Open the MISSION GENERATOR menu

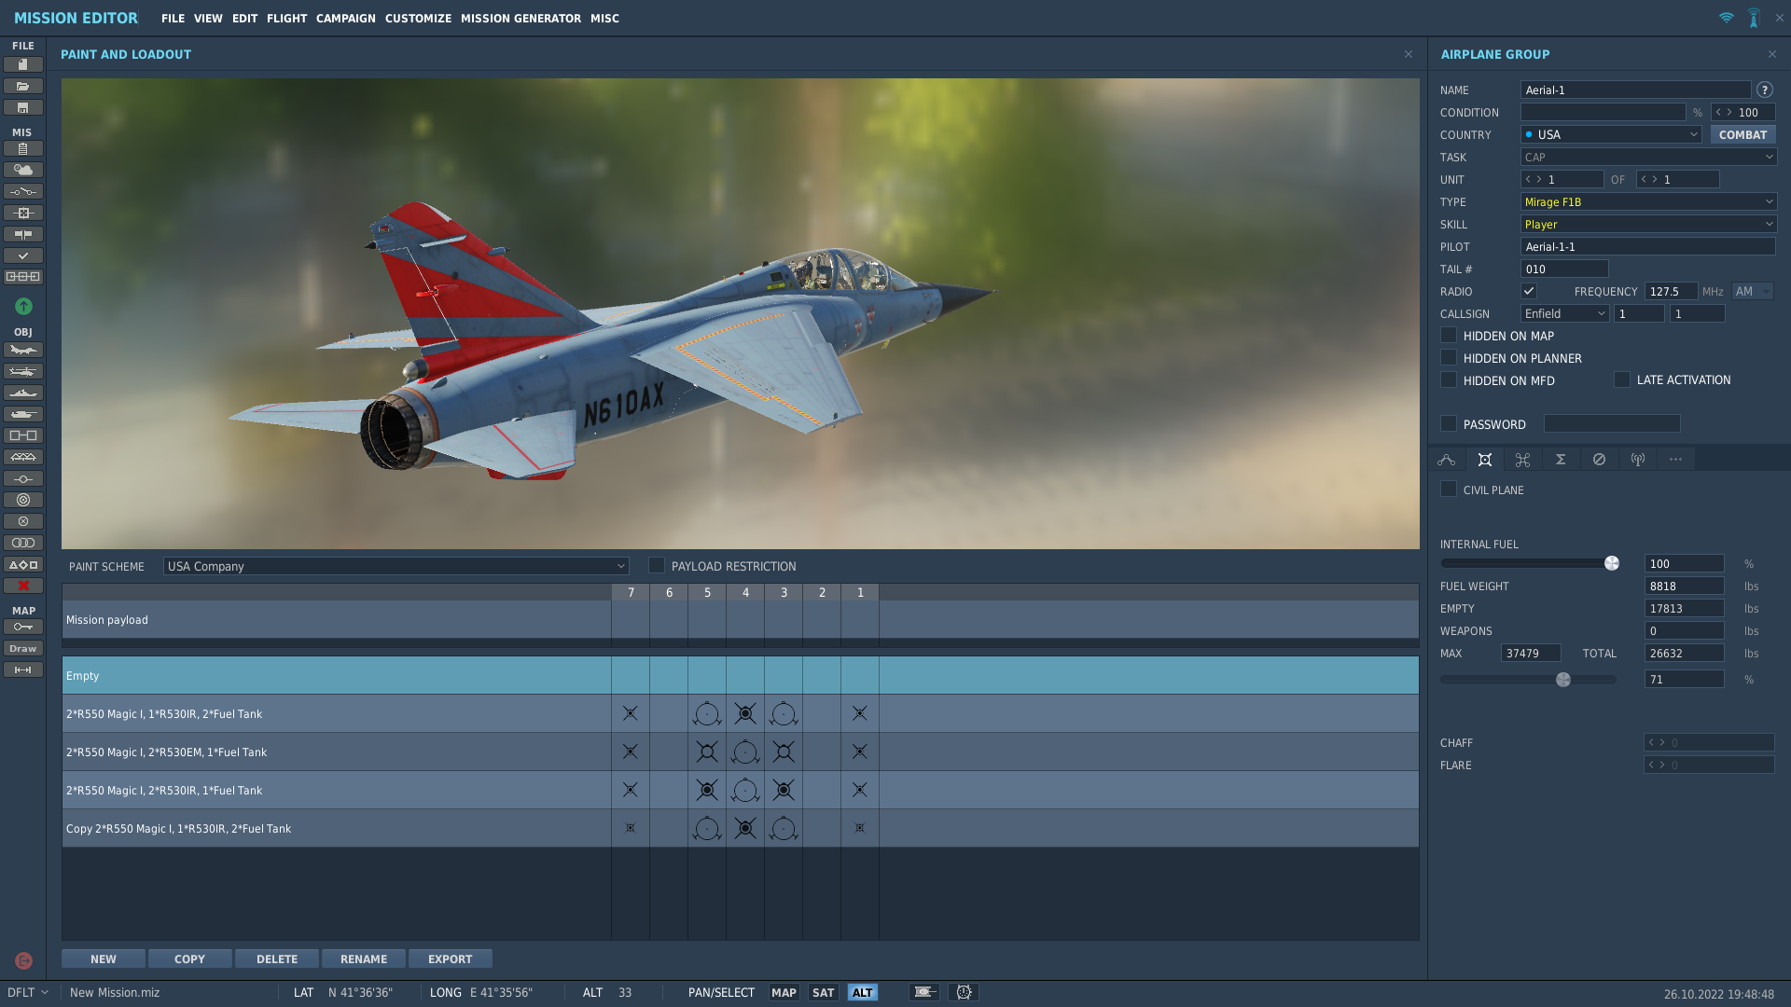[521, 19]
